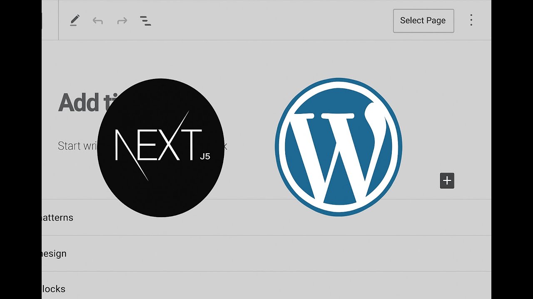Open the document overview list icon
The width and height of the screenshot is (533, 299).
145,21
